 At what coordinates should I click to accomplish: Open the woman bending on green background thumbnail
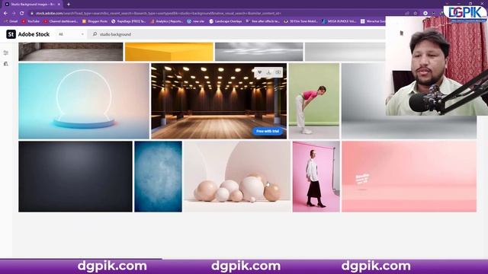(x=314, y=101)
